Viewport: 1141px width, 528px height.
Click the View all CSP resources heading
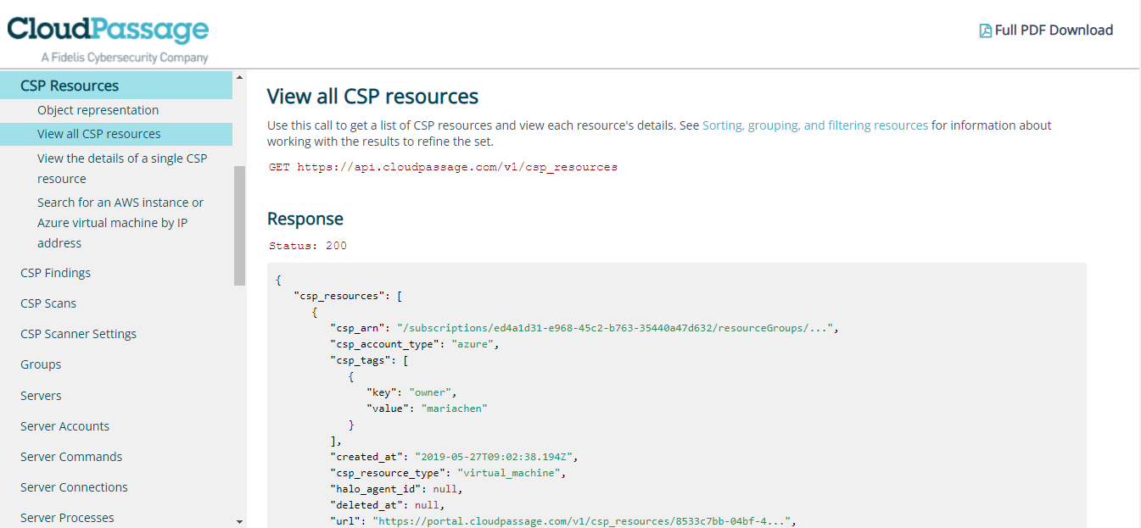coord(372,96)
